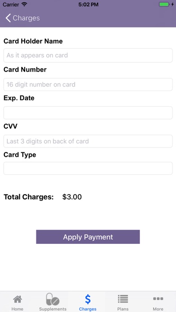Switch to the Supplements tab label
Image resolution: width=176 pixels, height=312 pixels.
click(53, 309)
